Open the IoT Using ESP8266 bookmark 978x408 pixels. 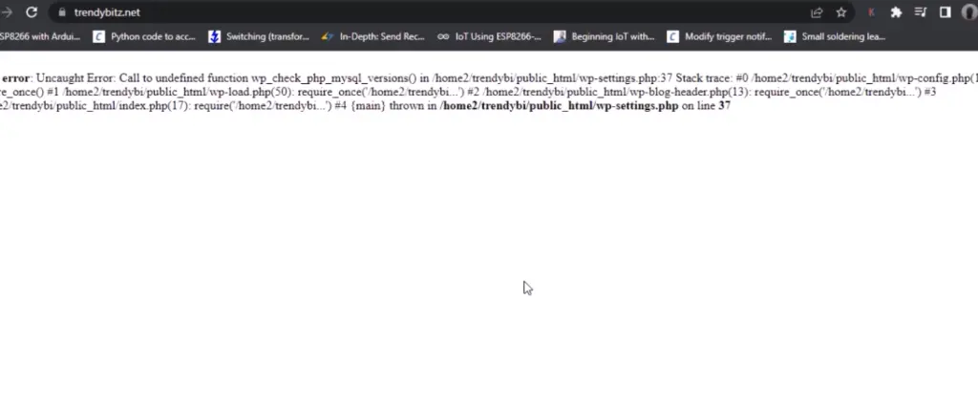[489, 37]
